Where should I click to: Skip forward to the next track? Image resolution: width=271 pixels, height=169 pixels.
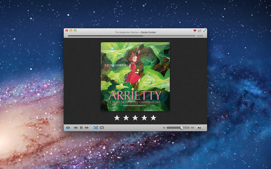(87, 128)
